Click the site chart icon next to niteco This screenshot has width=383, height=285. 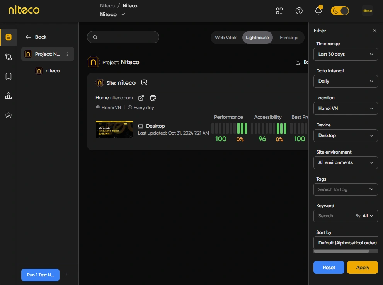[x=144, y=83]
